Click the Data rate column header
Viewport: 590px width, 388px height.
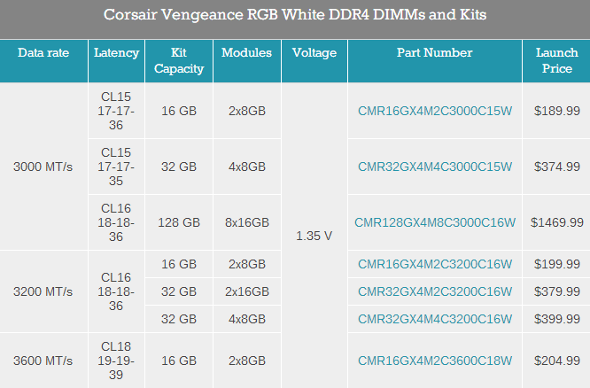pyautogui.click(x=44, y=53)
